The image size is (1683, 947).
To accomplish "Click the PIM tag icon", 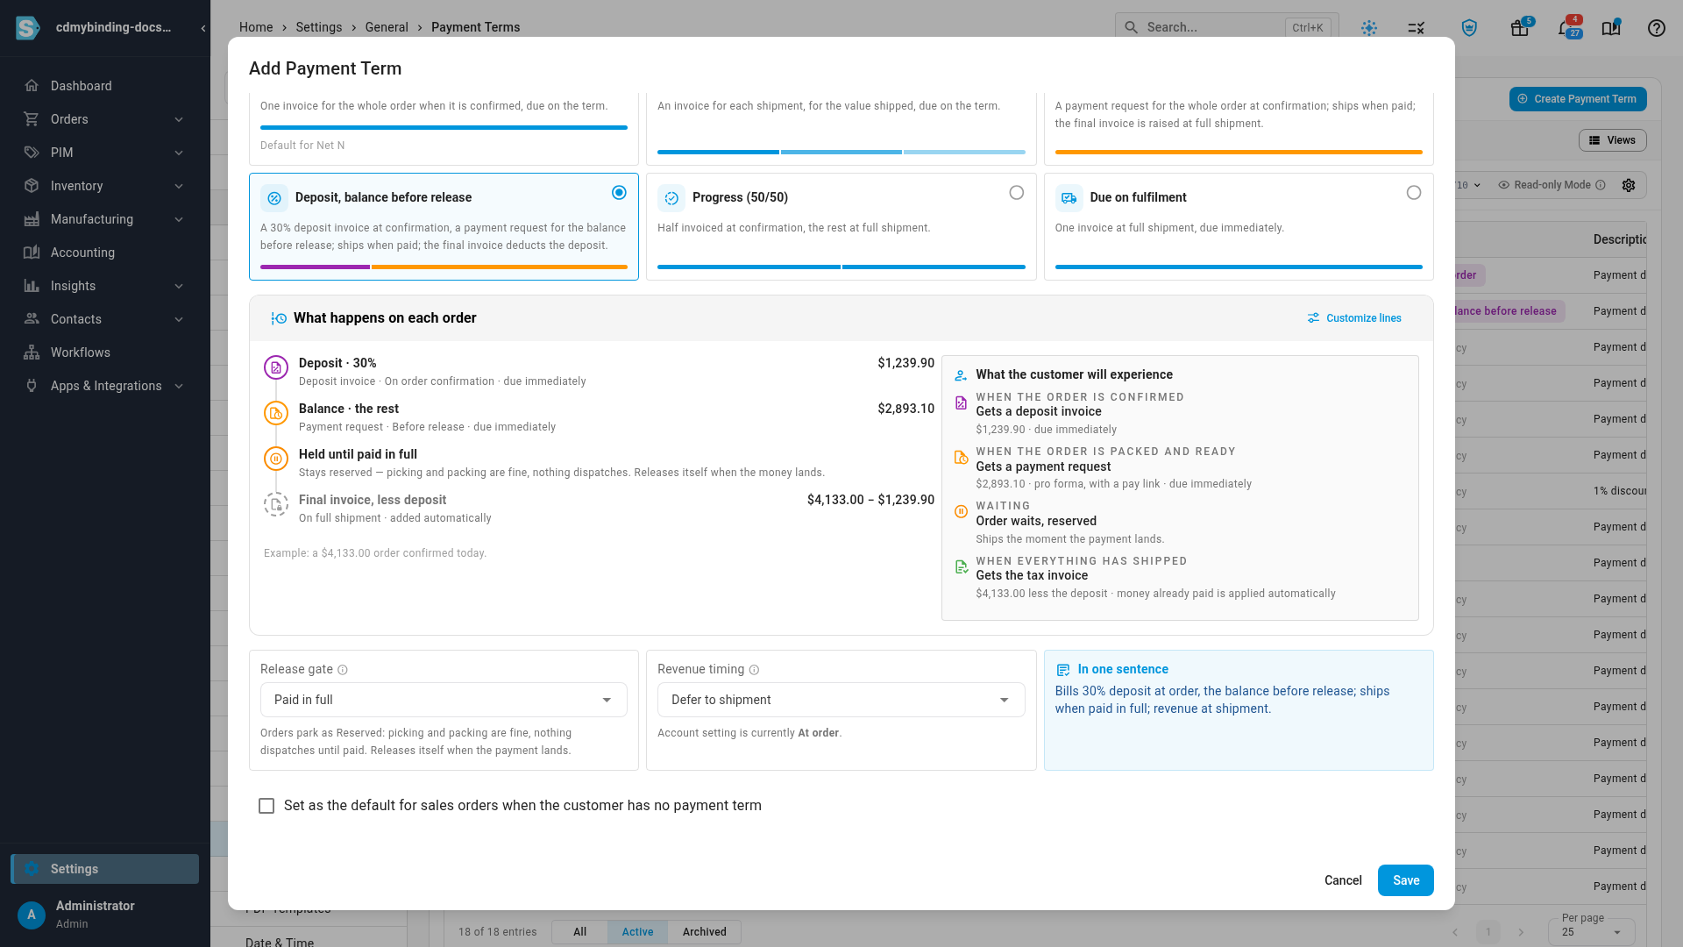I will [32, 153].
